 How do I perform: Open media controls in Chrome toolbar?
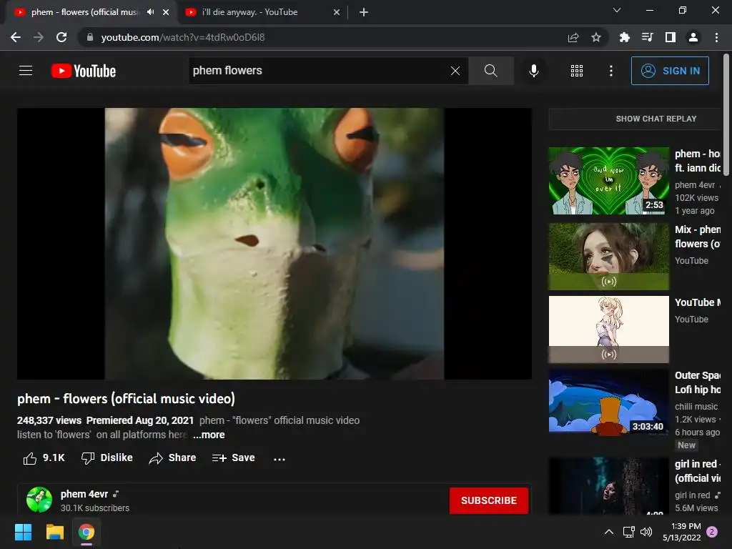pyautogui.click(x=647, y=37)
